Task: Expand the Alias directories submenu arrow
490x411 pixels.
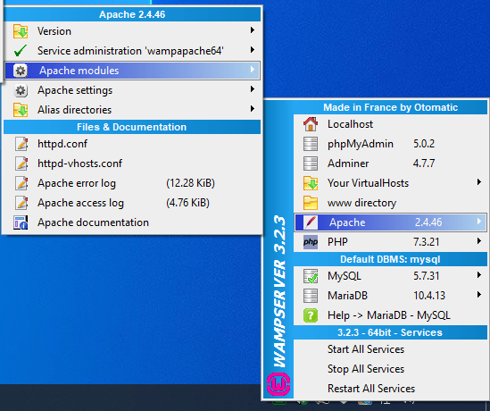Action: click(253, 108)
